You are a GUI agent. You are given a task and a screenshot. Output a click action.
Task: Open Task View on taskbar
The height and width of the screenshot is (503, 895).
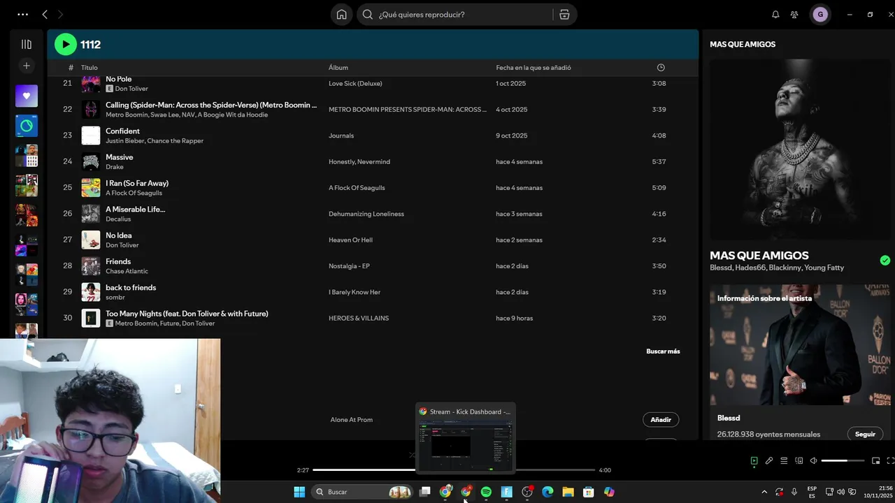pos(424,492)
